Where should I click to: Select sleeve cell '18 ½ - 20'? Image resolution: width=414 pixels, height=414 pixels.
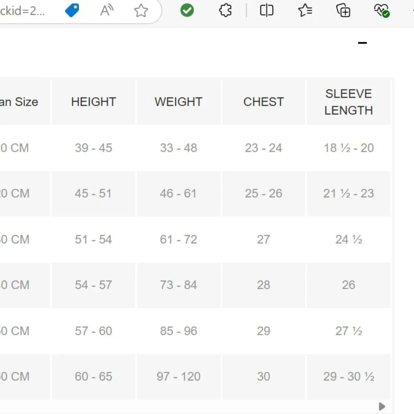(349, 148)
